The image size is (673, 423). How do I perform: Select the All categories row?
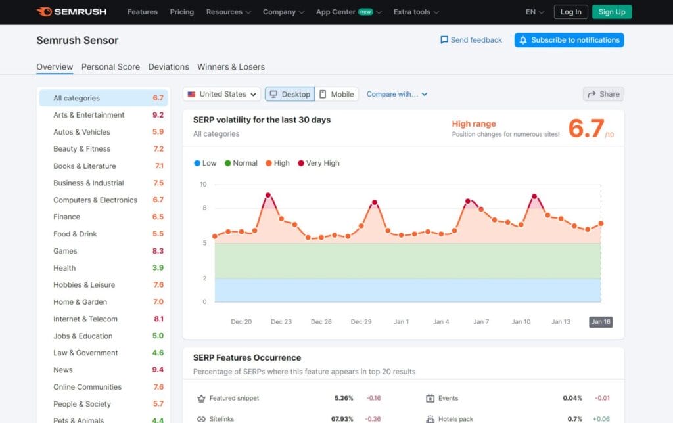103,98
